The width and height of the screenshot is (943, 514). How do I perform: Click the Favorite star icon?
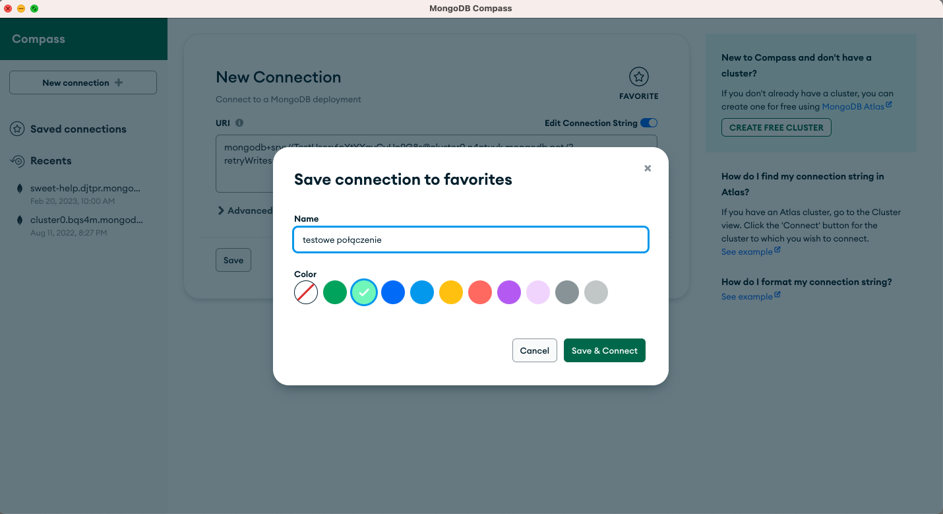pos(638,77)
